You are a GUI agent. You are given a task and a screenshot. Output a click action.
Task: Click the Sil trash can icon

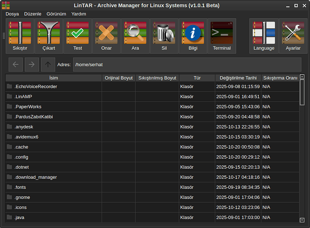pos(164,36)
